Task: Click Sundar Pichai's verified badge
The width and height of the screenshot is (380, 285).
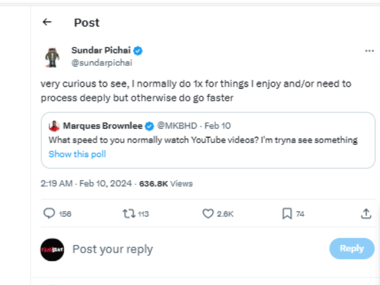Action: 137,51
